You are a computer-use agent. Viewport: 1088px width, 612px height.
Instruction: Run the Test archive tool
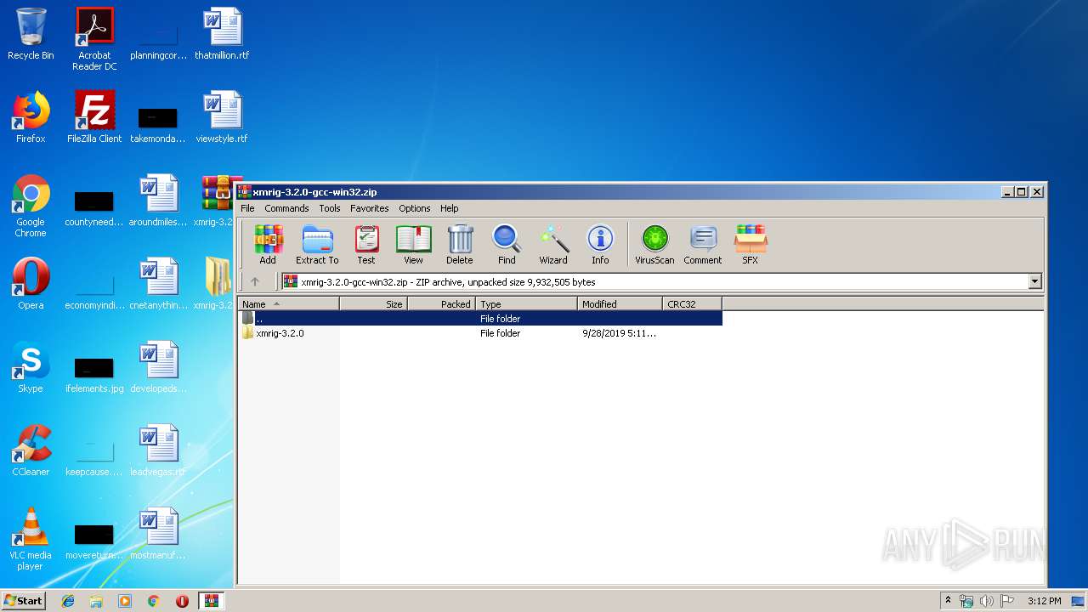pyautogui.click(x=366, y=245)
